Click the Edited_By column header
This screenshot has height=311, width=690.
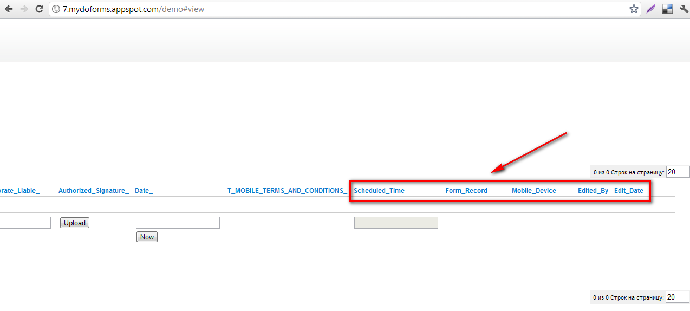593,191
